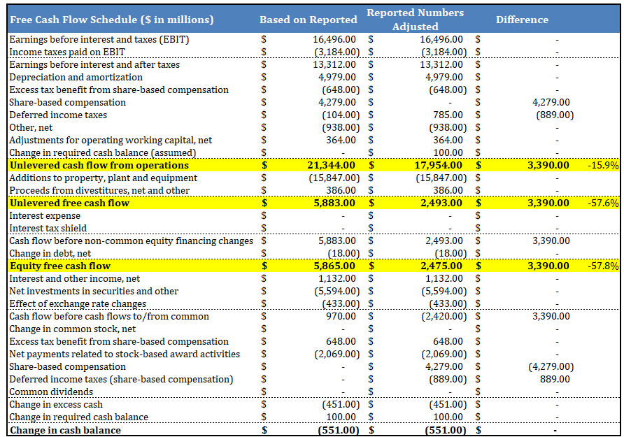Click the 21,344.00 reported operations cash flow value

[331, 166]
